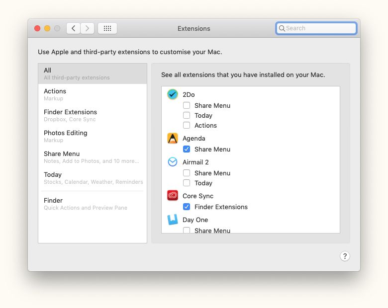Enable 2Do Actions checkbox
Image resolution: width=388 pixels, height=308 pixels.
pos(187,125)
